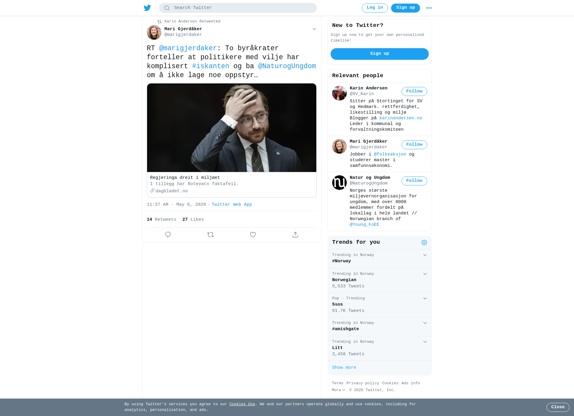
Task: Follow Natur og Ungdom account
Action: click(414, 181)
